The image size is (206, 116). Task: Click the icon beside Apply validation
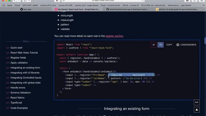pyautogui.click(x=8, y=63)
